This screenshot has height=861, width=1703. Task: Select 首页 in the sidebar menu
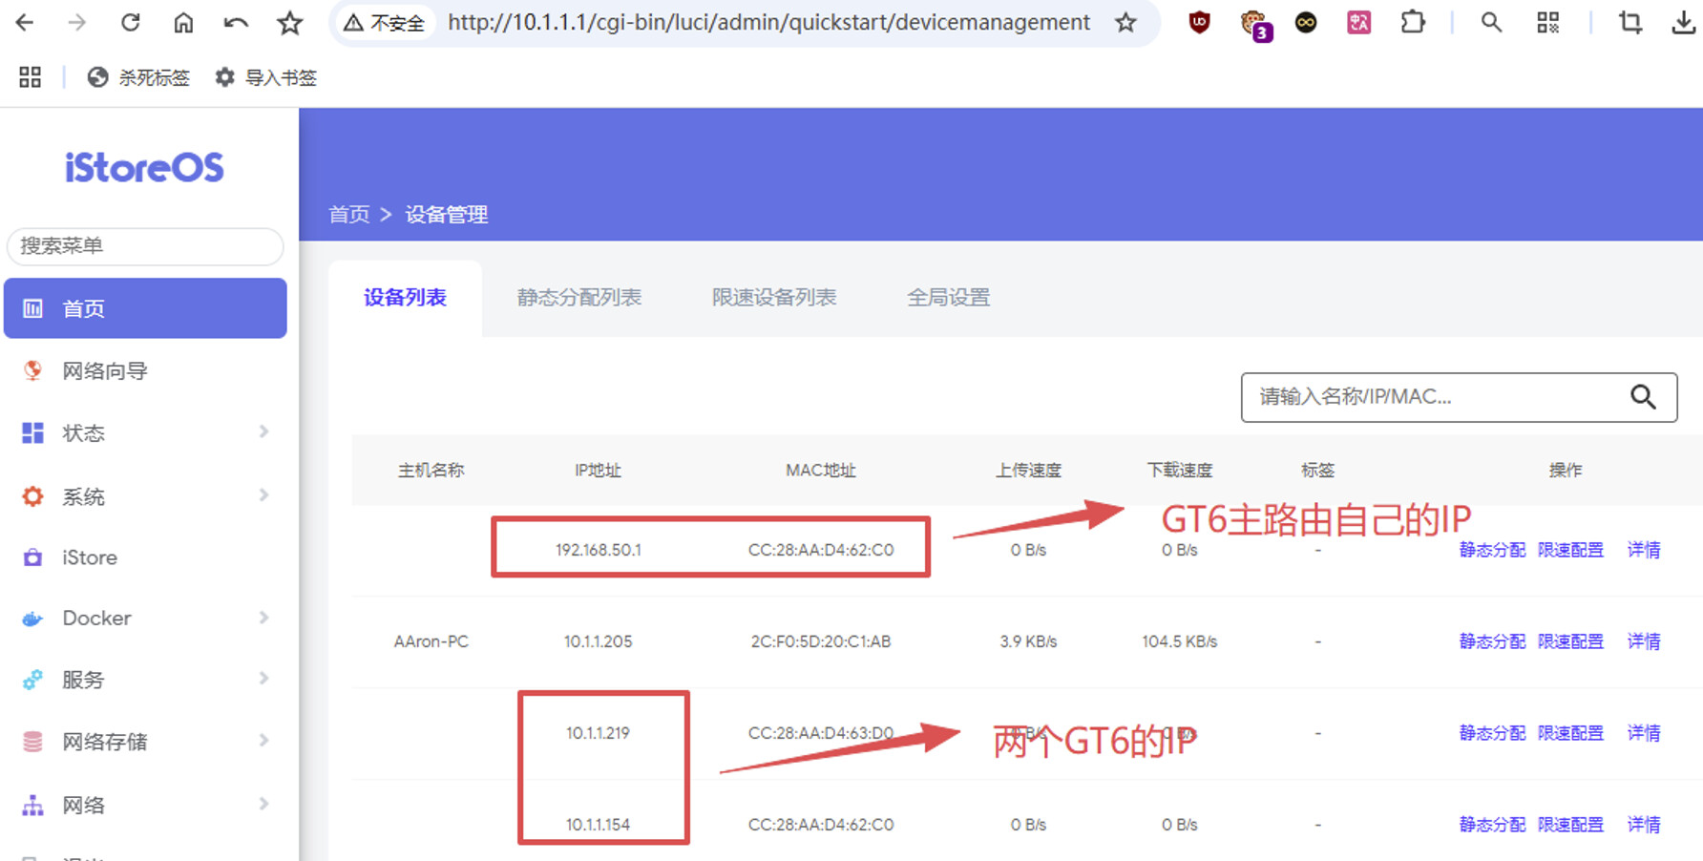click(145, 308)
